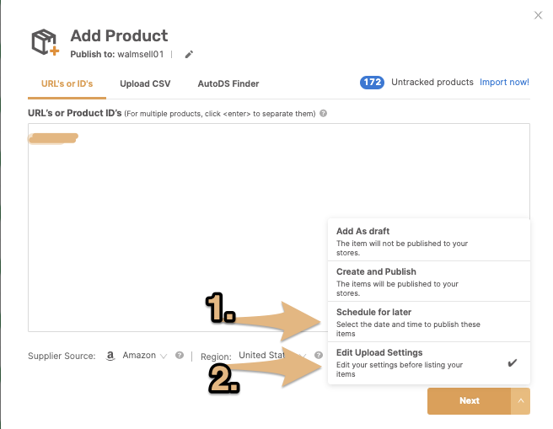Screen dimensions: 553x429
Task: Switch to the Upload CSV tab
Action: [x=145, y=84]
